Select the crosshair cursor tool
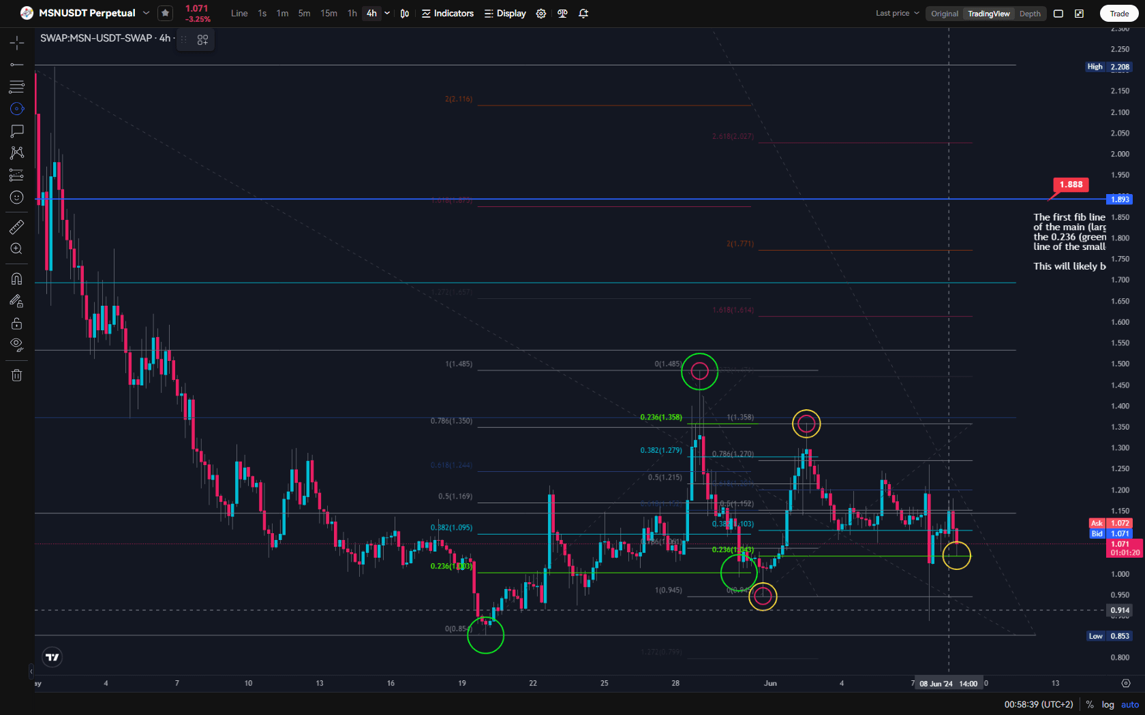Image resolution: width=1145 pixels, height=715 pixels. click(x=17, y=43)
